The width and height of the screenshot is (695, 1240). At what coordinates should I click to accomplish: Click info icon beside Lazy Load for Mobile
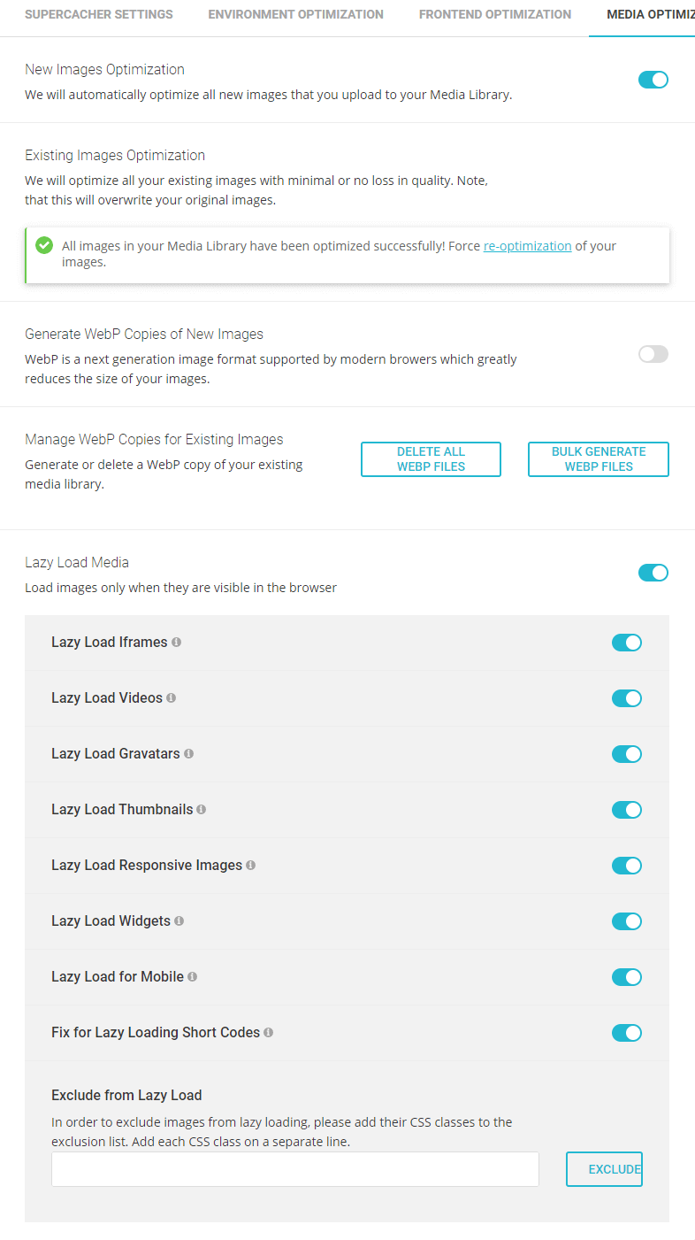click(x=193, y=977)
